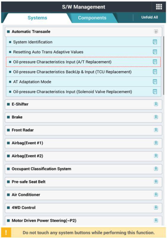Click the Unfold All button
The image size is (167, 239).
[149, 17]
